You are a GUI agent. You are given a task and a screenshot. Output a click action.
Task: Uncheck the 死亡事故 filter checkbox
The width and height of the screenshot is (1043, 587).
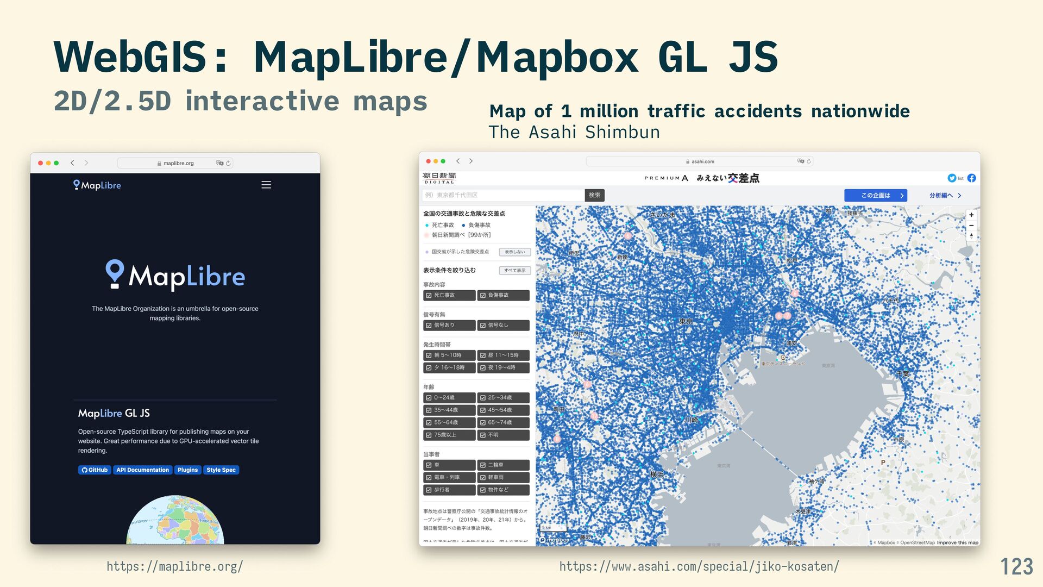(x=429, y=295)
